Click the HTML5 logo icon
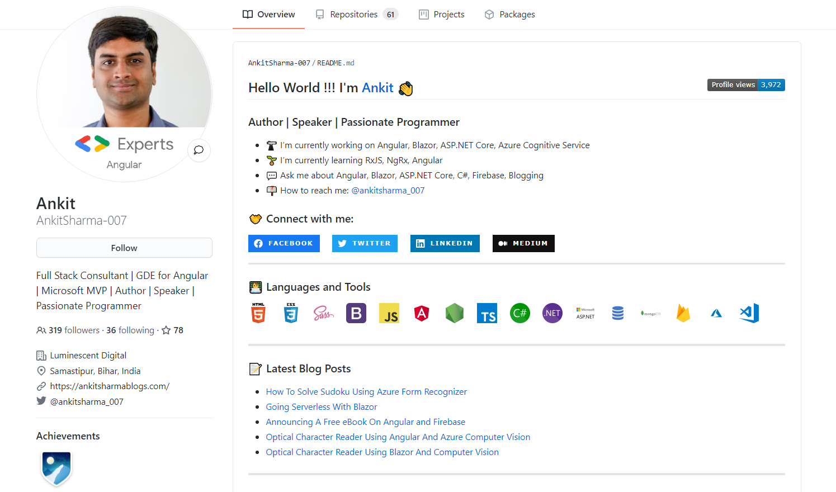Image resolution: width=836 pixels, height=492 pixels. tap(258, 313)
